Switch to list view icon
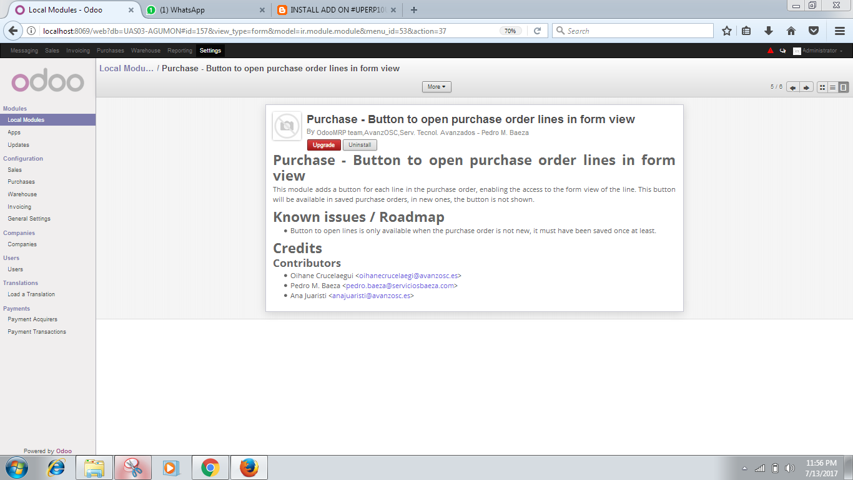 pos(833,87)
